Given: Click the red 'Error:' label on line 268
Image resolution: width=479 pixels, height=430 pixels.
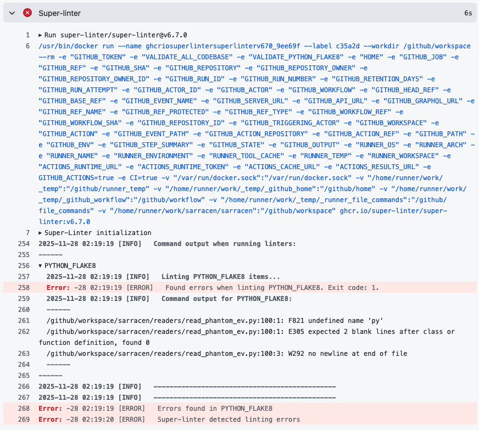Looking at the screenshot, I should point(51,409).
